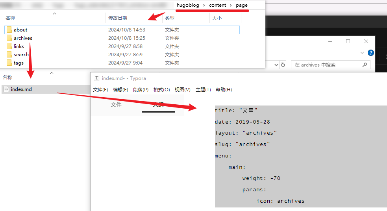The width and height of the screenshot is (387, 211).
Task: Expand the ribbon chevron near help
Action: pos(362,53)
